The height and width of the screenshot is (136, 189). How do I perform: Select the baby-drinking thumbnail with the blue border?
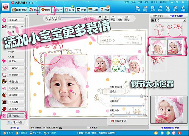(x=175, y=47)
